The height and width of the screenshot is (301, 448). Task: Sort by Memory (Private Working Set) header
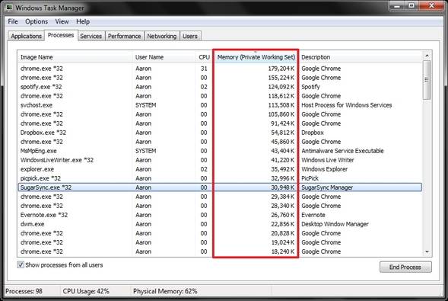(256, 57)
